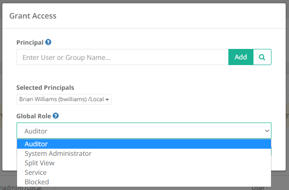Click the User cell in the background row
Screen dimensions: 289x190
tap(259, 188)
